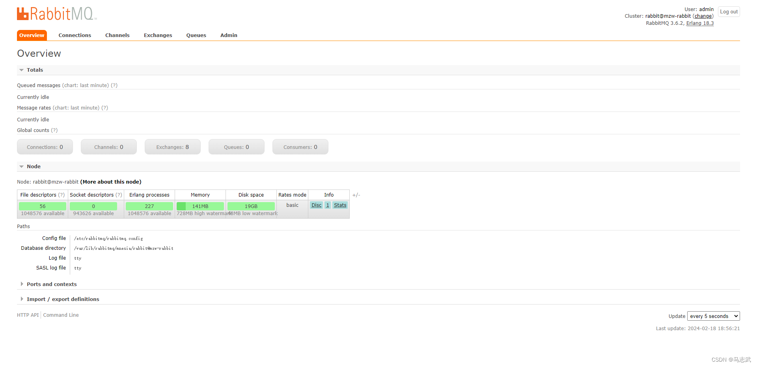The image size is (757, 366).
Task: Click the Socket descriptors 0 usage bar
Action: (x=93, y=206)
